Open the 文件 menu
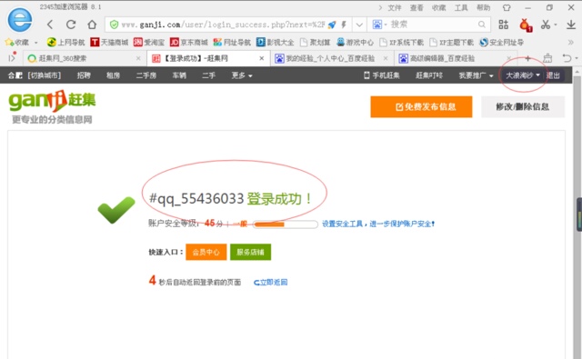The width and height of the screenshot is (582, 359). (395, 7)
